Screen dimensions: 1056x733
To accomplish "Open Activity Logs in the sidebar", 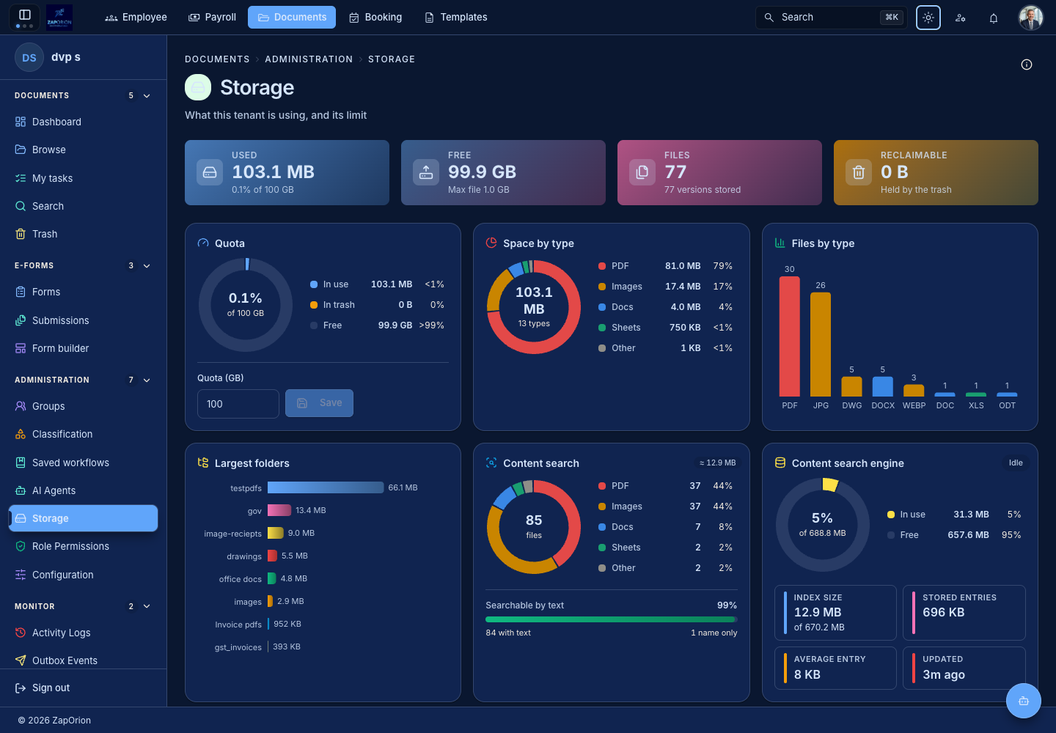I will 83,633.
